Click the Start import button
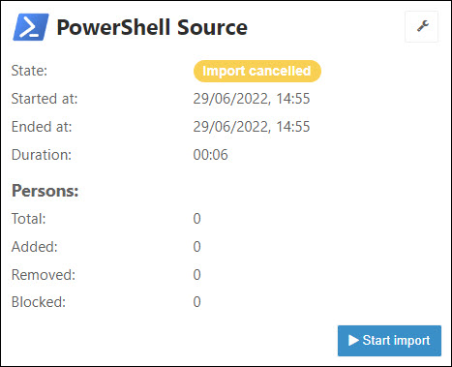 389,341
